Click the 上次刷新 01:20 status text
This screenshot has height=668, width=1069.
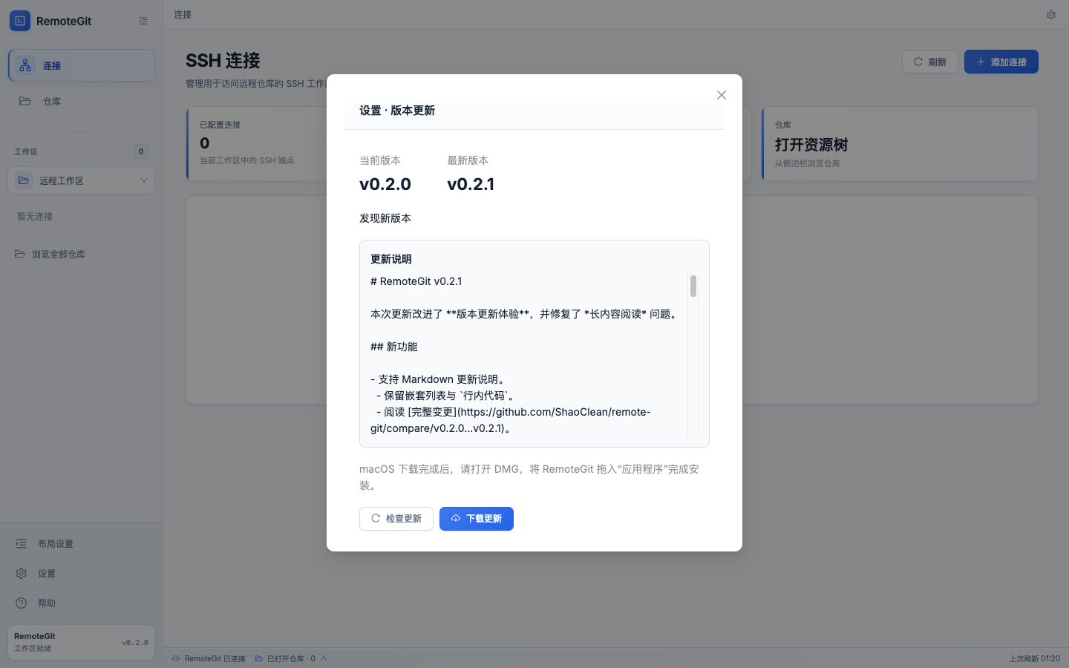point(1034,658)
